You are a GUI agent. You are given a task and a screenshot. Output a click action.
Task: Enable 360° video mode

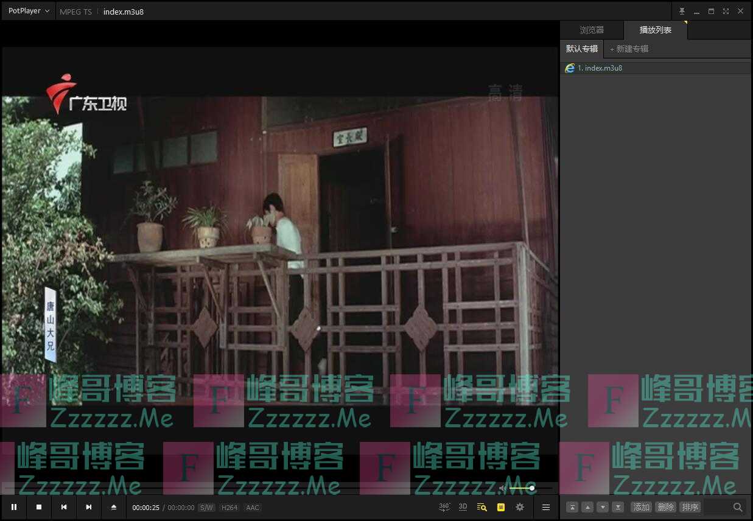point(444,507)
